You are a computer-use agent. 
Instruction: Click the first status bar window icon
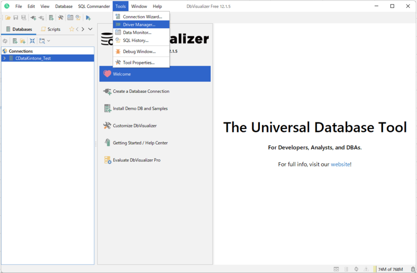(x=336, y=269)
